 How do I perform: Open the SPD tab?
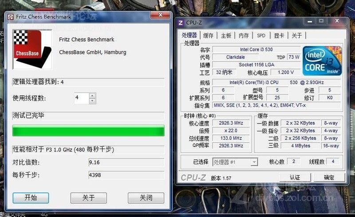(261, 36)
